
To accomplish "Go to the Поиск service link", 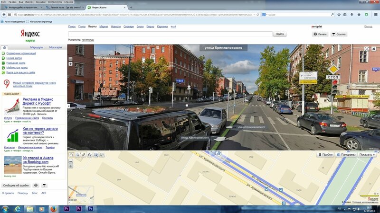I will point(72,27).
